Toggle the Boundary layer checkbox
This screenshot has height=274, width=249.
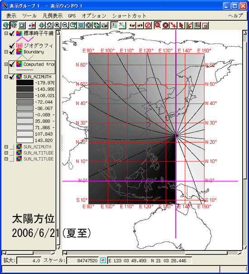12,52
